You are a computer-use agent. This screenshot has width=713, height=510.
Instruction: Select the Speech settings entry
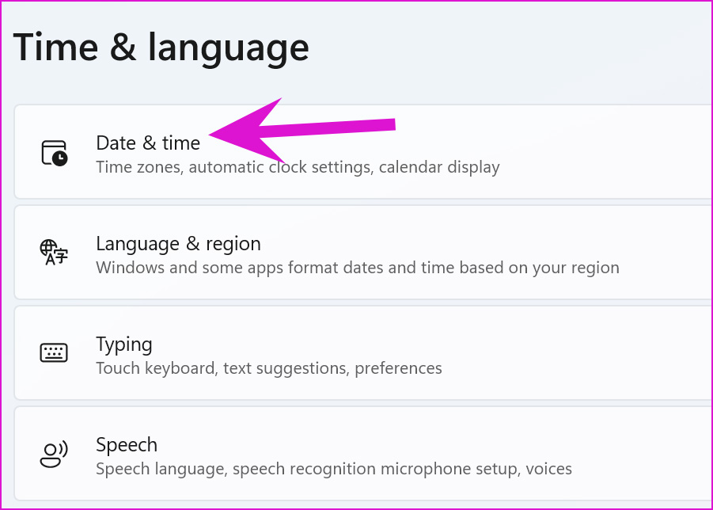(363, 453)
